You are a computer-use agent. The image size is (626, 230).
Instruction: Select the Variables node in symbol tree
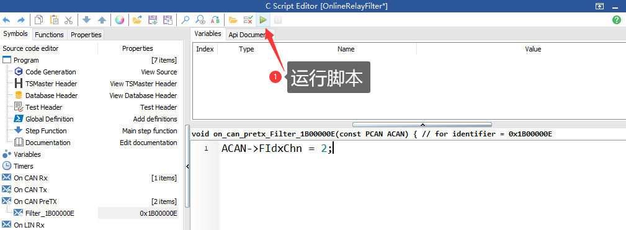pos(27,154)
